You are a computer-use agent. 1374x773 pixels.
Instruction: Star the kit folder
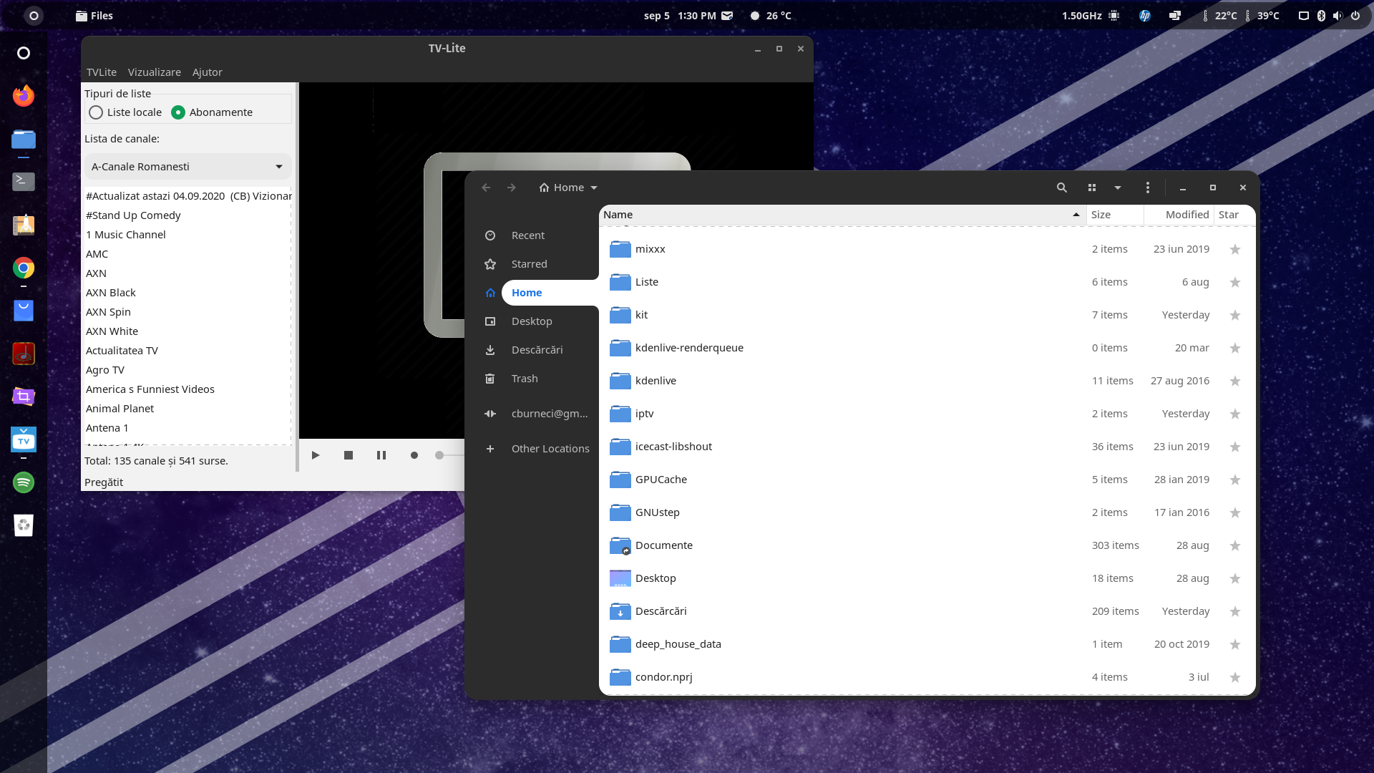[1235, 315]
